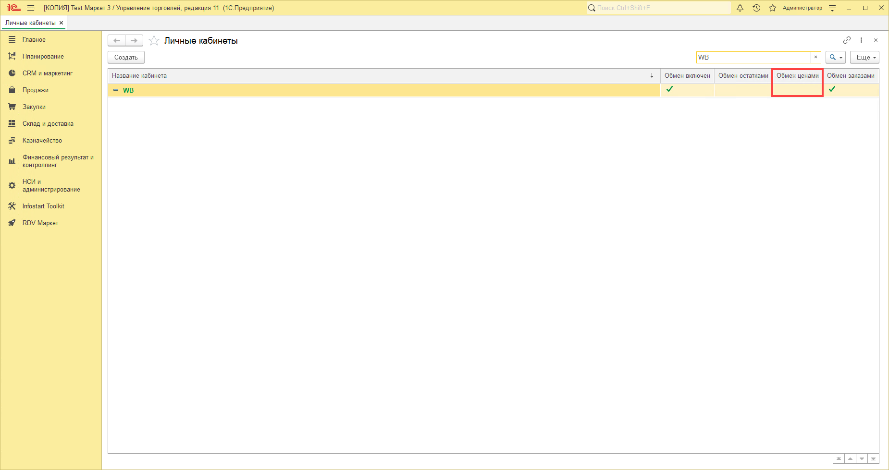The width and height of the screenshot is (889, 470).
Task: Toggle Обмен включен check for WB
Action: [669, 89]
